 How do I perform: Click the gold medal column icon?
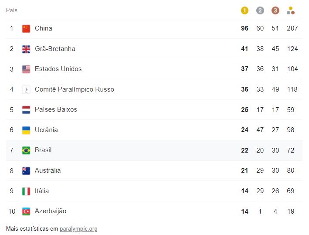[x=244, y=10]
